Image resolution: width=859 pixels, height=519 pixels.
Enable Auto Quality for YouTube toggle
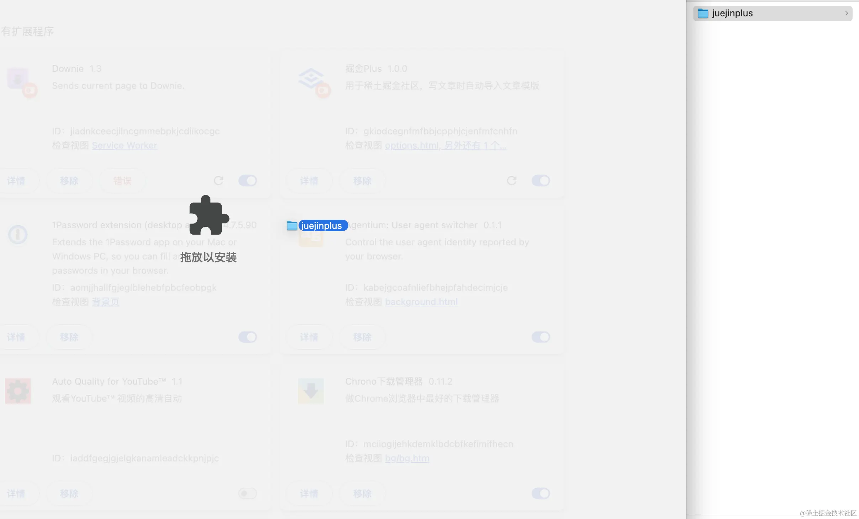(x=248, y=493)
